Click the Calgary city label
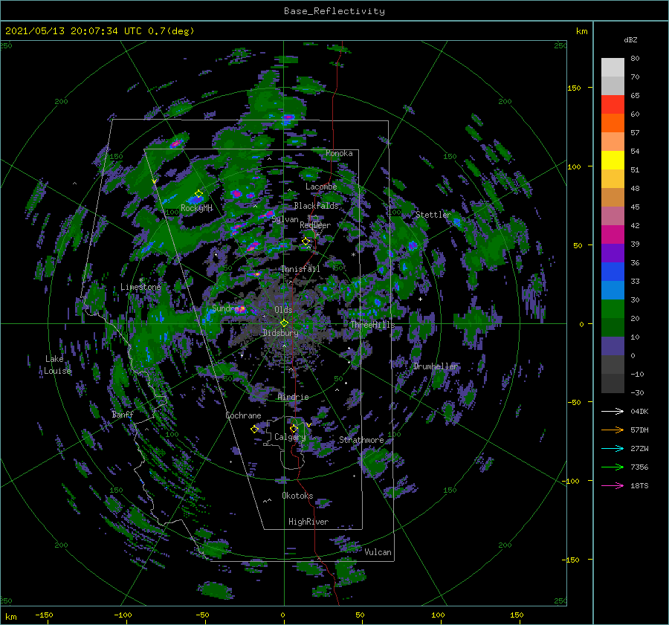 point(290,437)
